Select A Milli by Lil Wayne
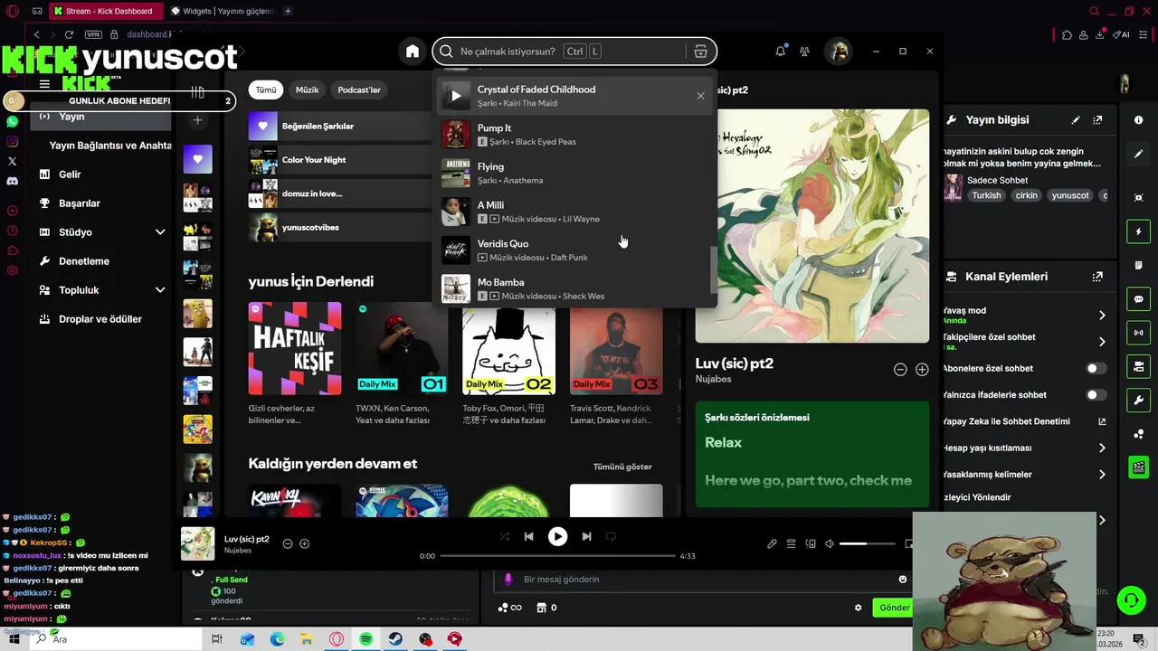The height and width of the screenshot is (651, 1158). point(574,212)
